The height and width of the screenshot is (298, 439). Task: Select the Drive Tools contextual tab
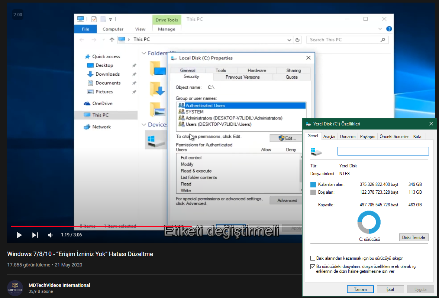pyautogui.click(x=167, y=20)
